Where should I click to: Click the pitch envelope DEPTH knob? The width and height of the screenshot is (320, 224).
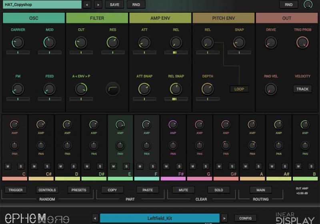(207, 89)
